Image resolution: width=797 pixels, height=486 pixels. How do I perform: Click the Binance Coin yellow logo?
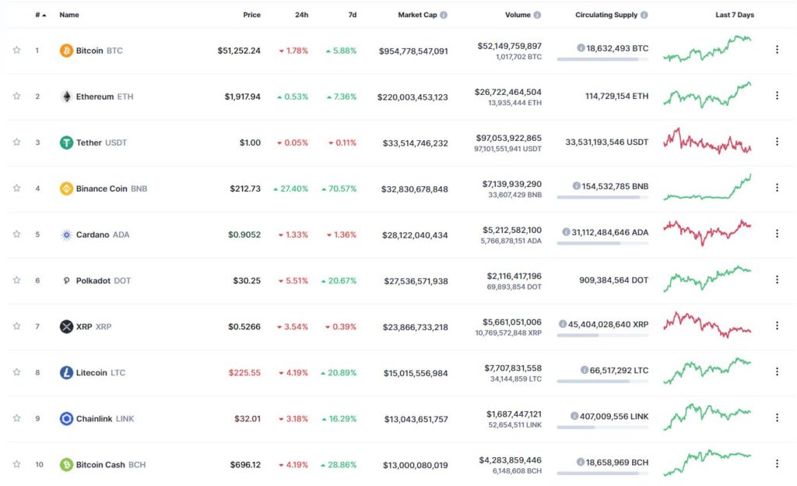67,188
